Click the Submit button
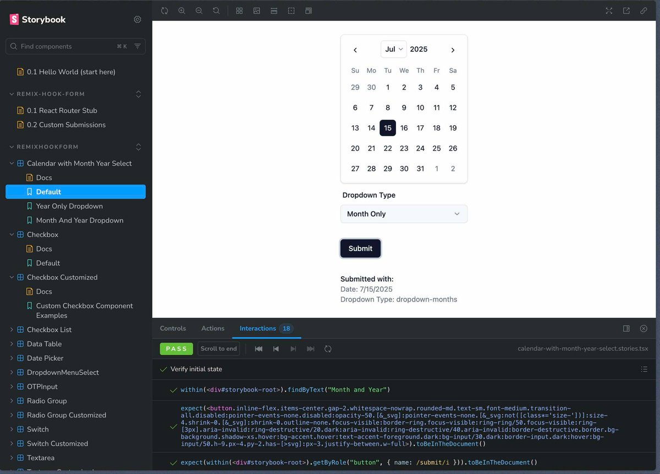 tap(360, 248)
